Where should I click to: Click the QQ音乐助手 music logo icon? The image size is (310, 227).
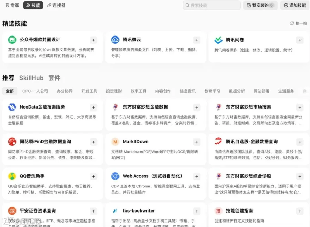coord(12,176)
